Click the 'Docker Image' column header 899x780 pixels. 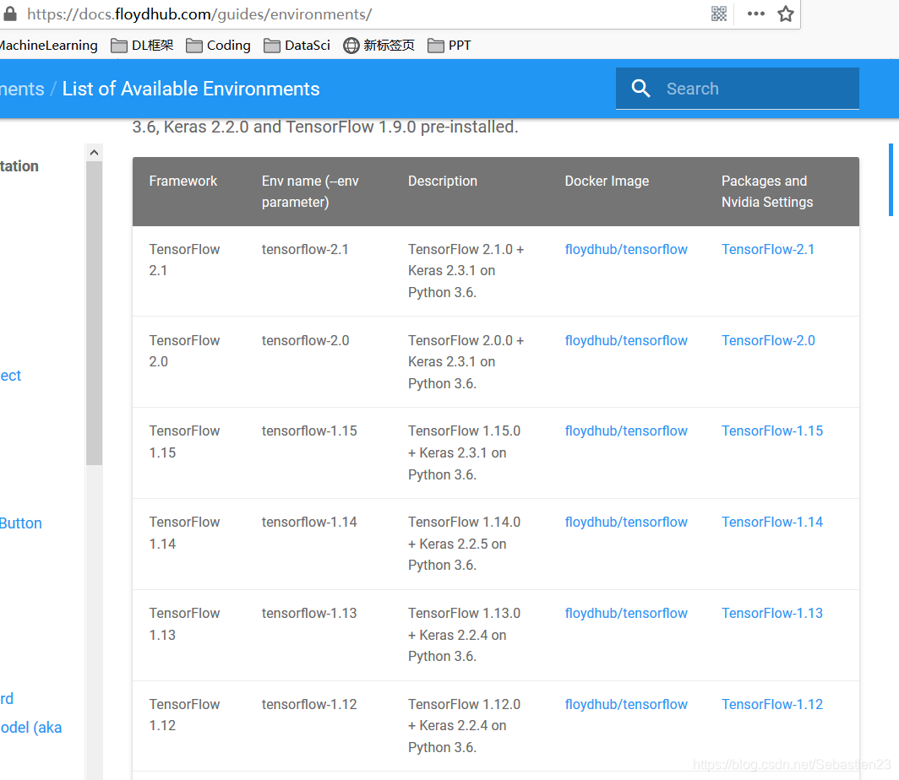click(x=607, y=181)
